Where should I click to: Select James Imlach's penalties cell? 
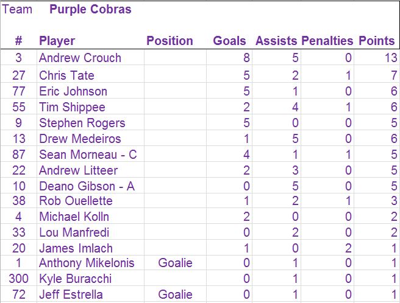[348, 248]
